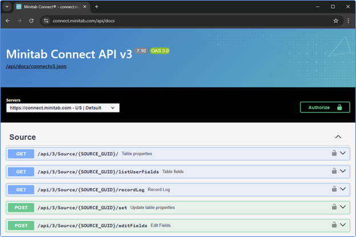Viewport: 356px width, 237px height.
Task: Collapse the Source section
Action: [338, 137]
